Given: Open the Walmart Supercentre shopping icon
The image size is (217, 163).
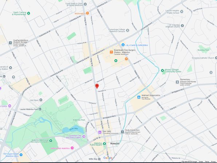Looking at the screenshot, I should (x=139, y=97).
